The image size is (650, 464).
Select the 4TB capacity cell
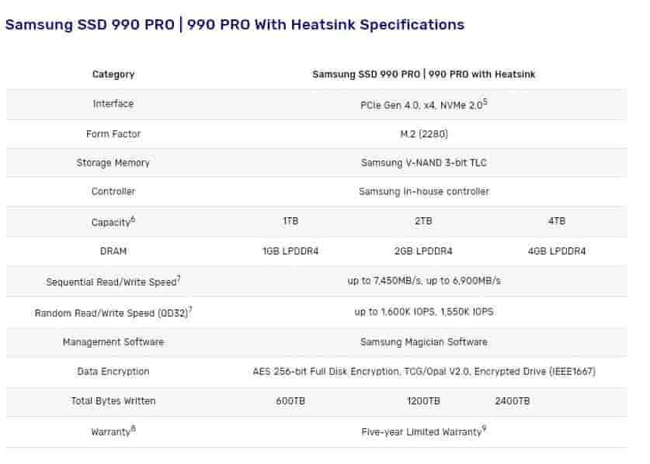pyautogui.click(x=557, y=221)
